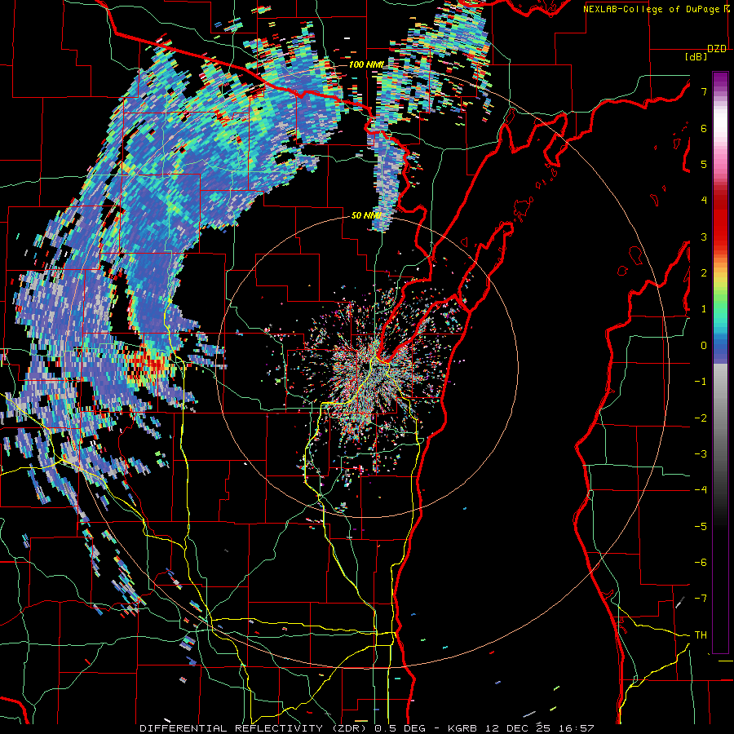This screenshot has width=734, height=734.
Task: Click the "12 DEC 25" date text
Action: click(x=516, y=728)
